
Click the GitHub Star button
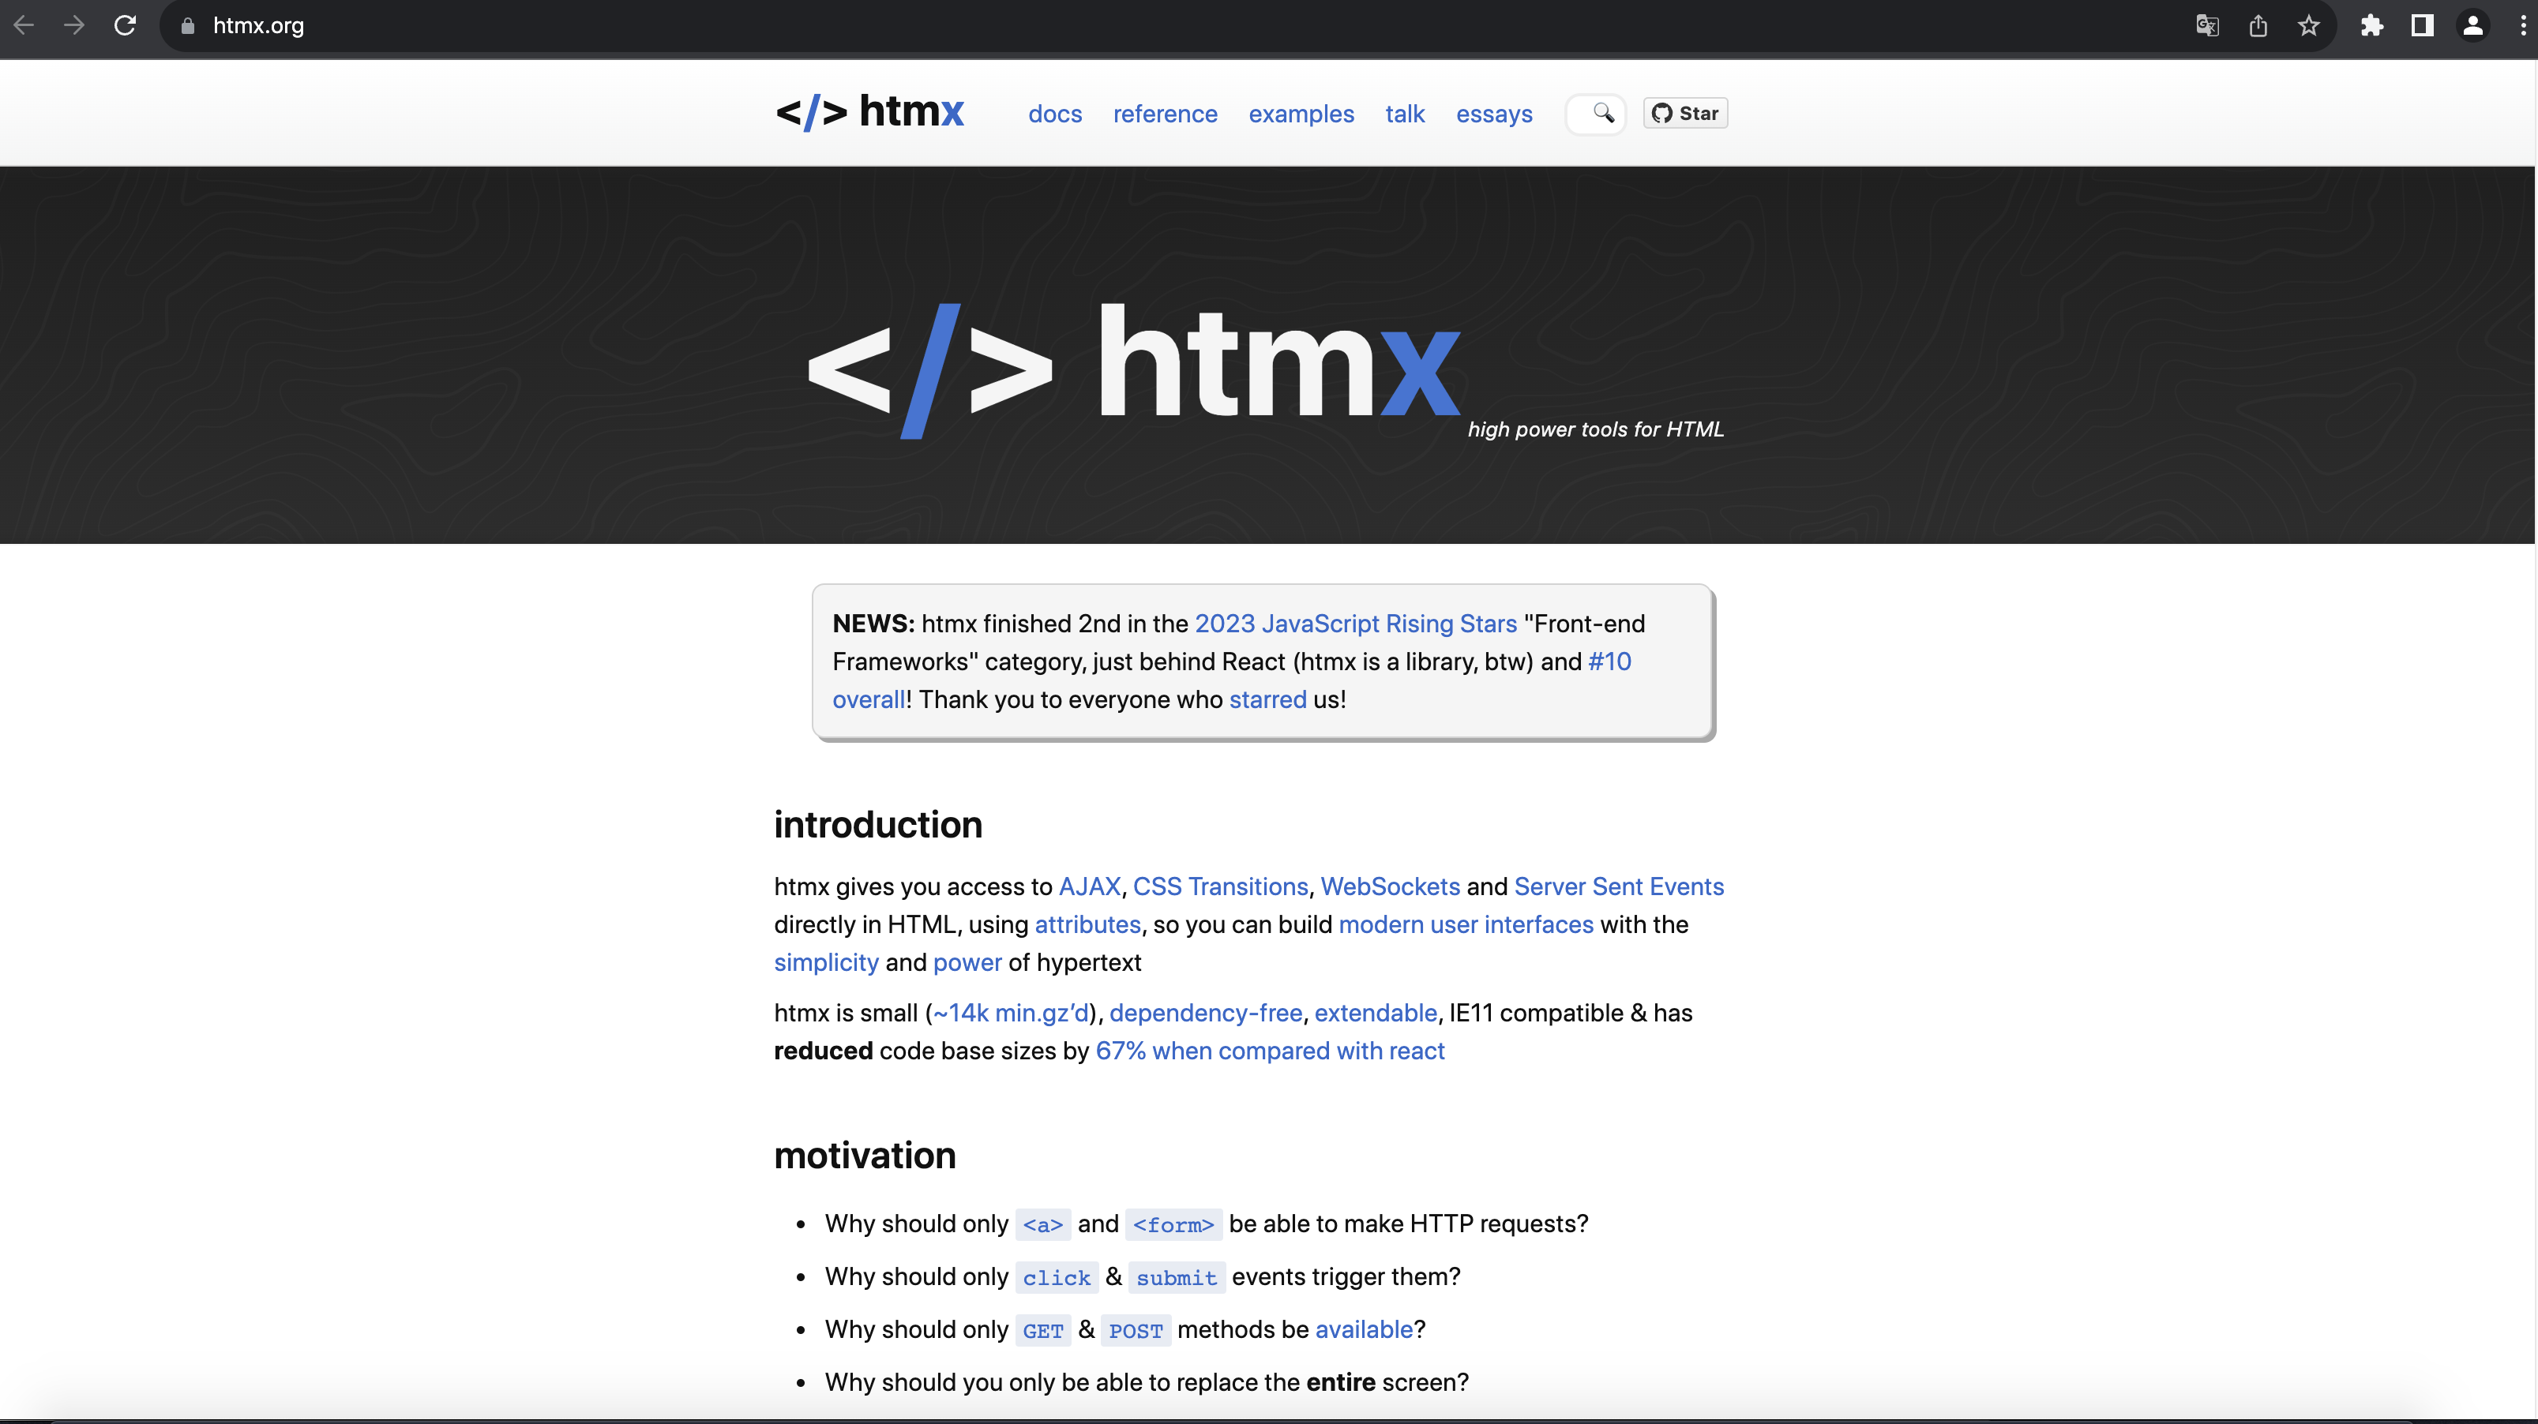1685,113
